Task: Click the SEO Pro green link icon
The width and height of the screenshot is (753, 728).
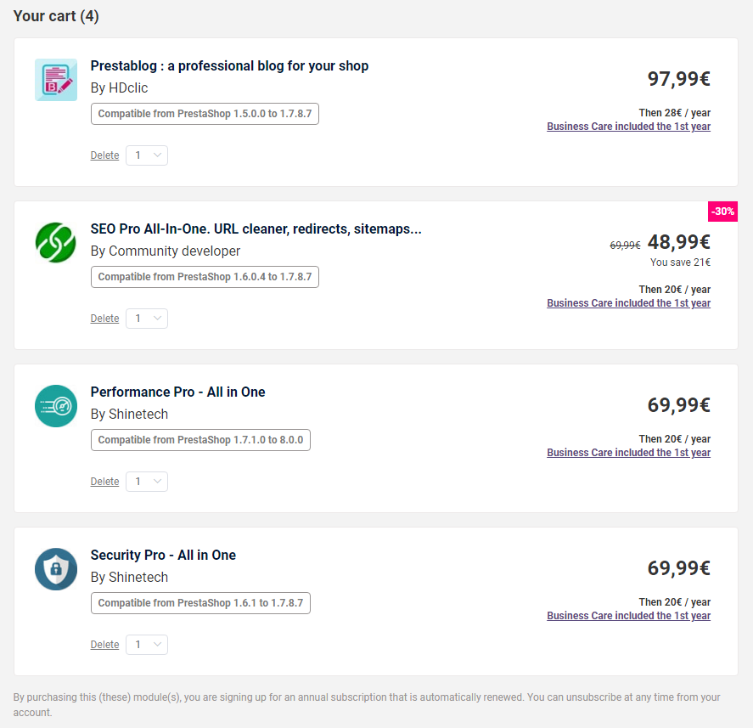Action: 56,243
